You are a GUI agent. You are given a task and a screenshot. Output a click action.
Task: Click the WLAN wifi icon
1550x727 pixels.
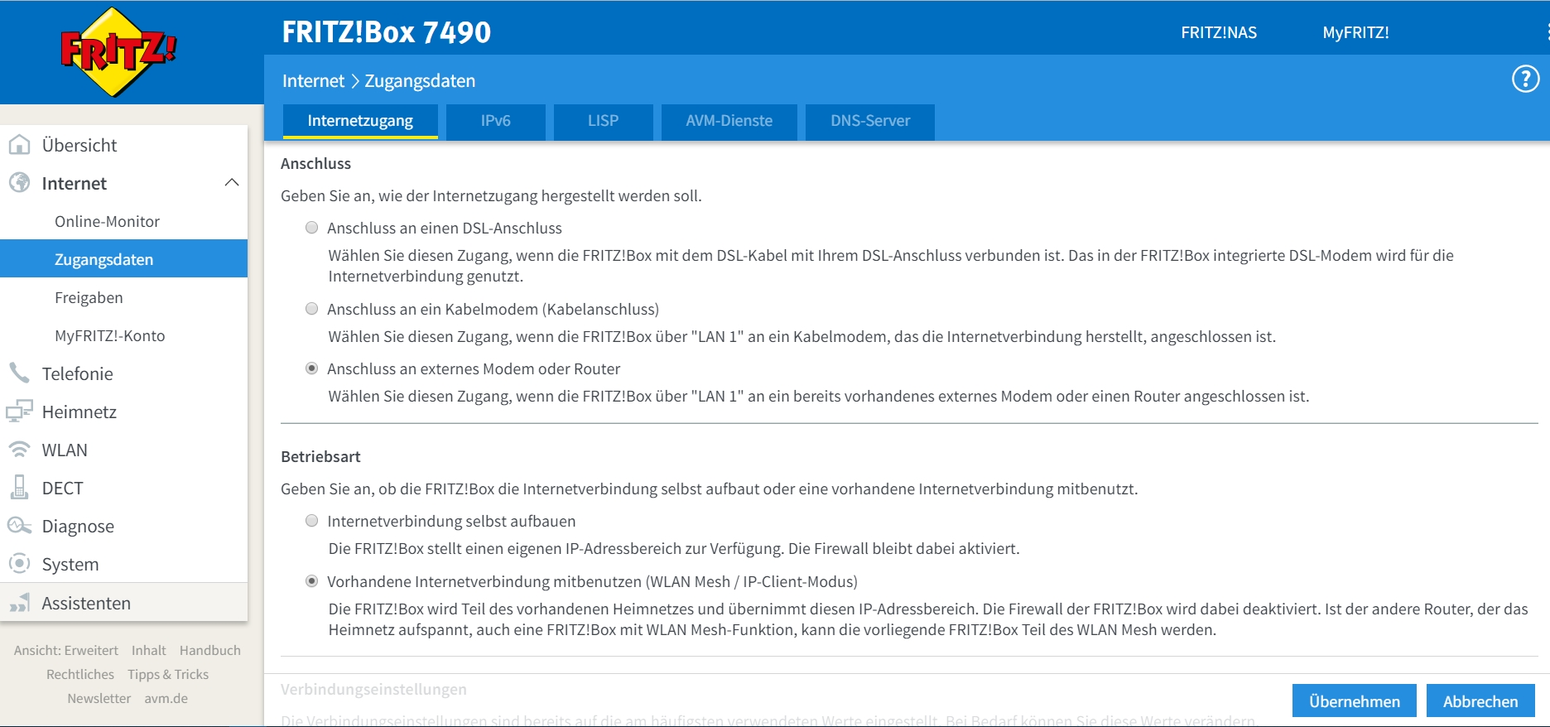19,450
